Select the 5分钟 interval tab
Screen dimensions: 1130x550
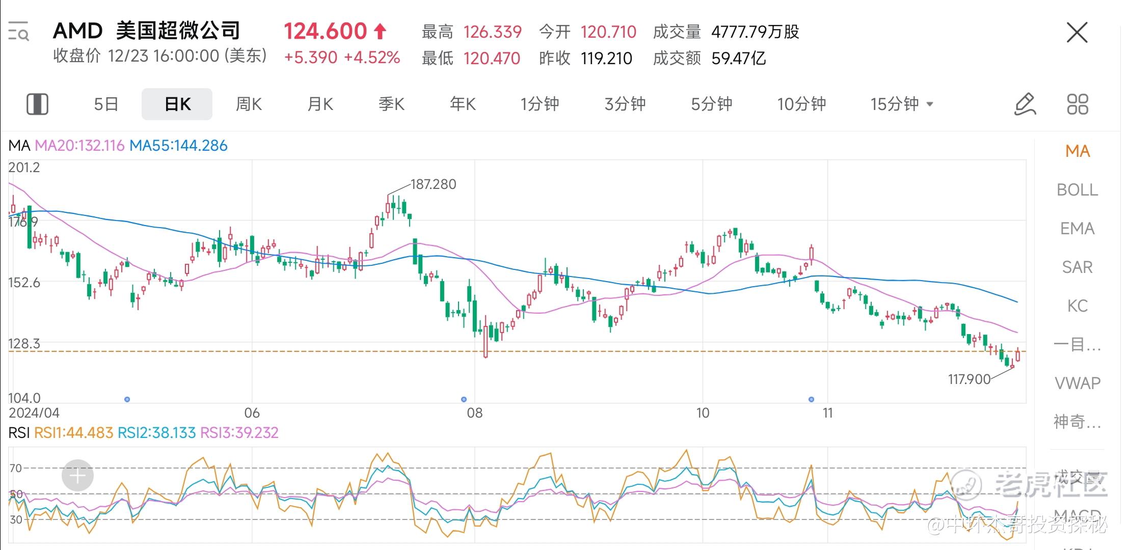click(712, 104)
